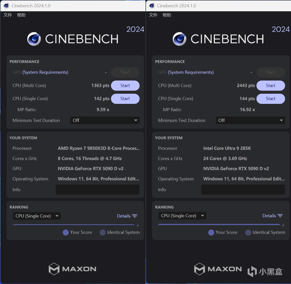Select 142 pts single core score
The width and height of the screenshot is (291, 284).
(x=102, y=99)
